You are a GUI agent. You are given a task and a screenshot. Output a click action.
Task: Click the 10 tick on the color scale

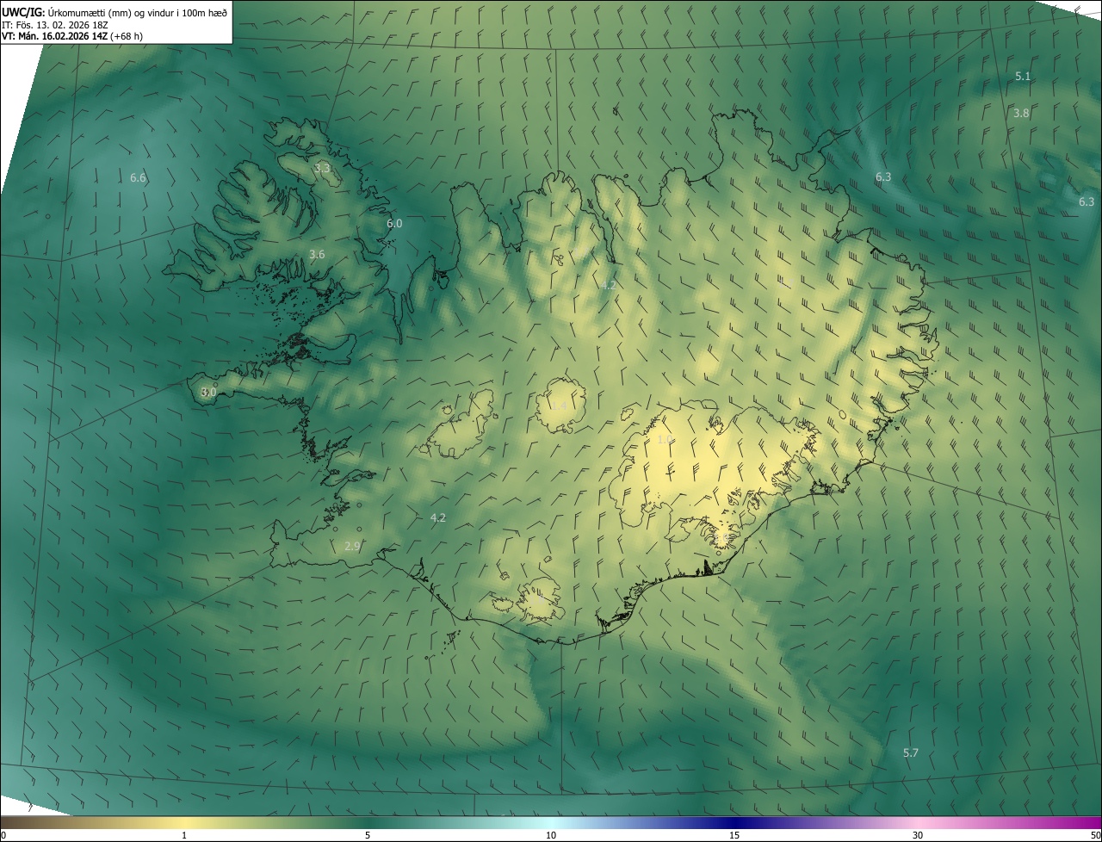point(551,835)
